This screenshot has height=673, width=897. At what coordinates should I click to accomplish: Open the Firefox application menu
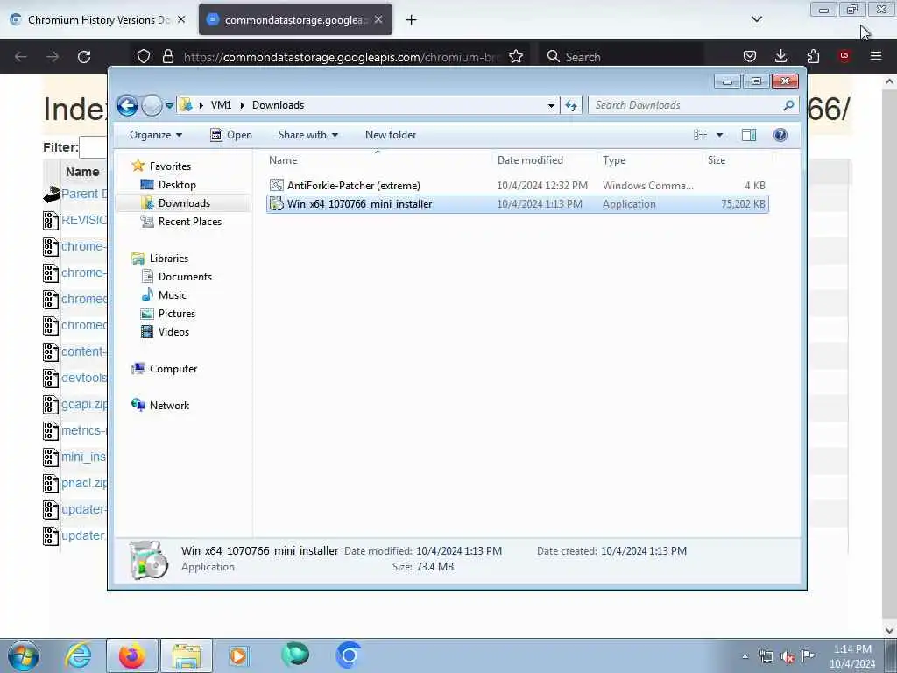click(876, 56)
